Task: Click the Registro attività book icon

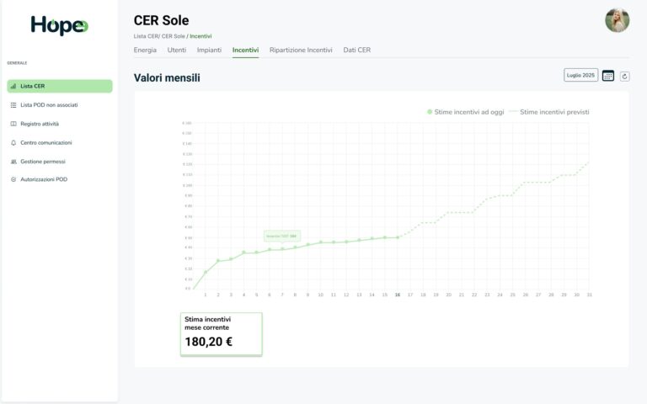Action: pos(13,124)
